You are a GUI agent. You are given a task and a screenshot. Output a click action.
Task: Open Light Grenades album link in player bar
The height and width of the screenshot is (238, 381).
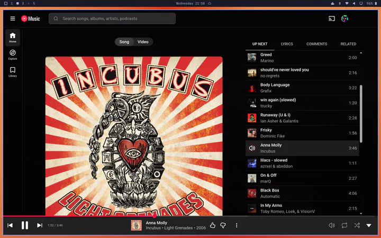[179, 228]
